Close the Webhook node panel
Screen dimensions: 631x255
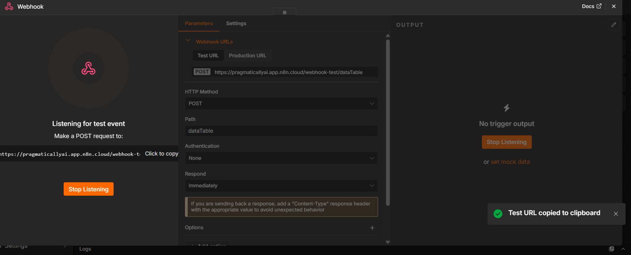click(x=614, y=6)
